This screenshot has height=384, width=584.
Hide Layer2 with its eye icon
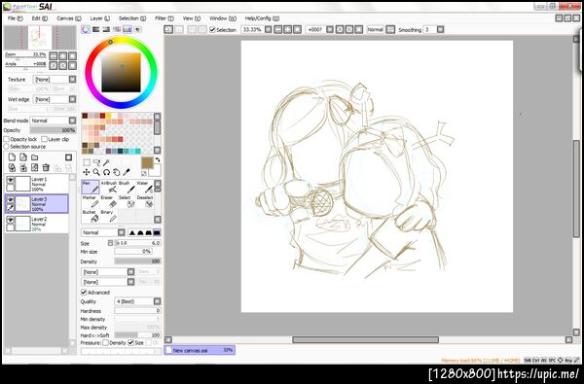coord(11,220)
